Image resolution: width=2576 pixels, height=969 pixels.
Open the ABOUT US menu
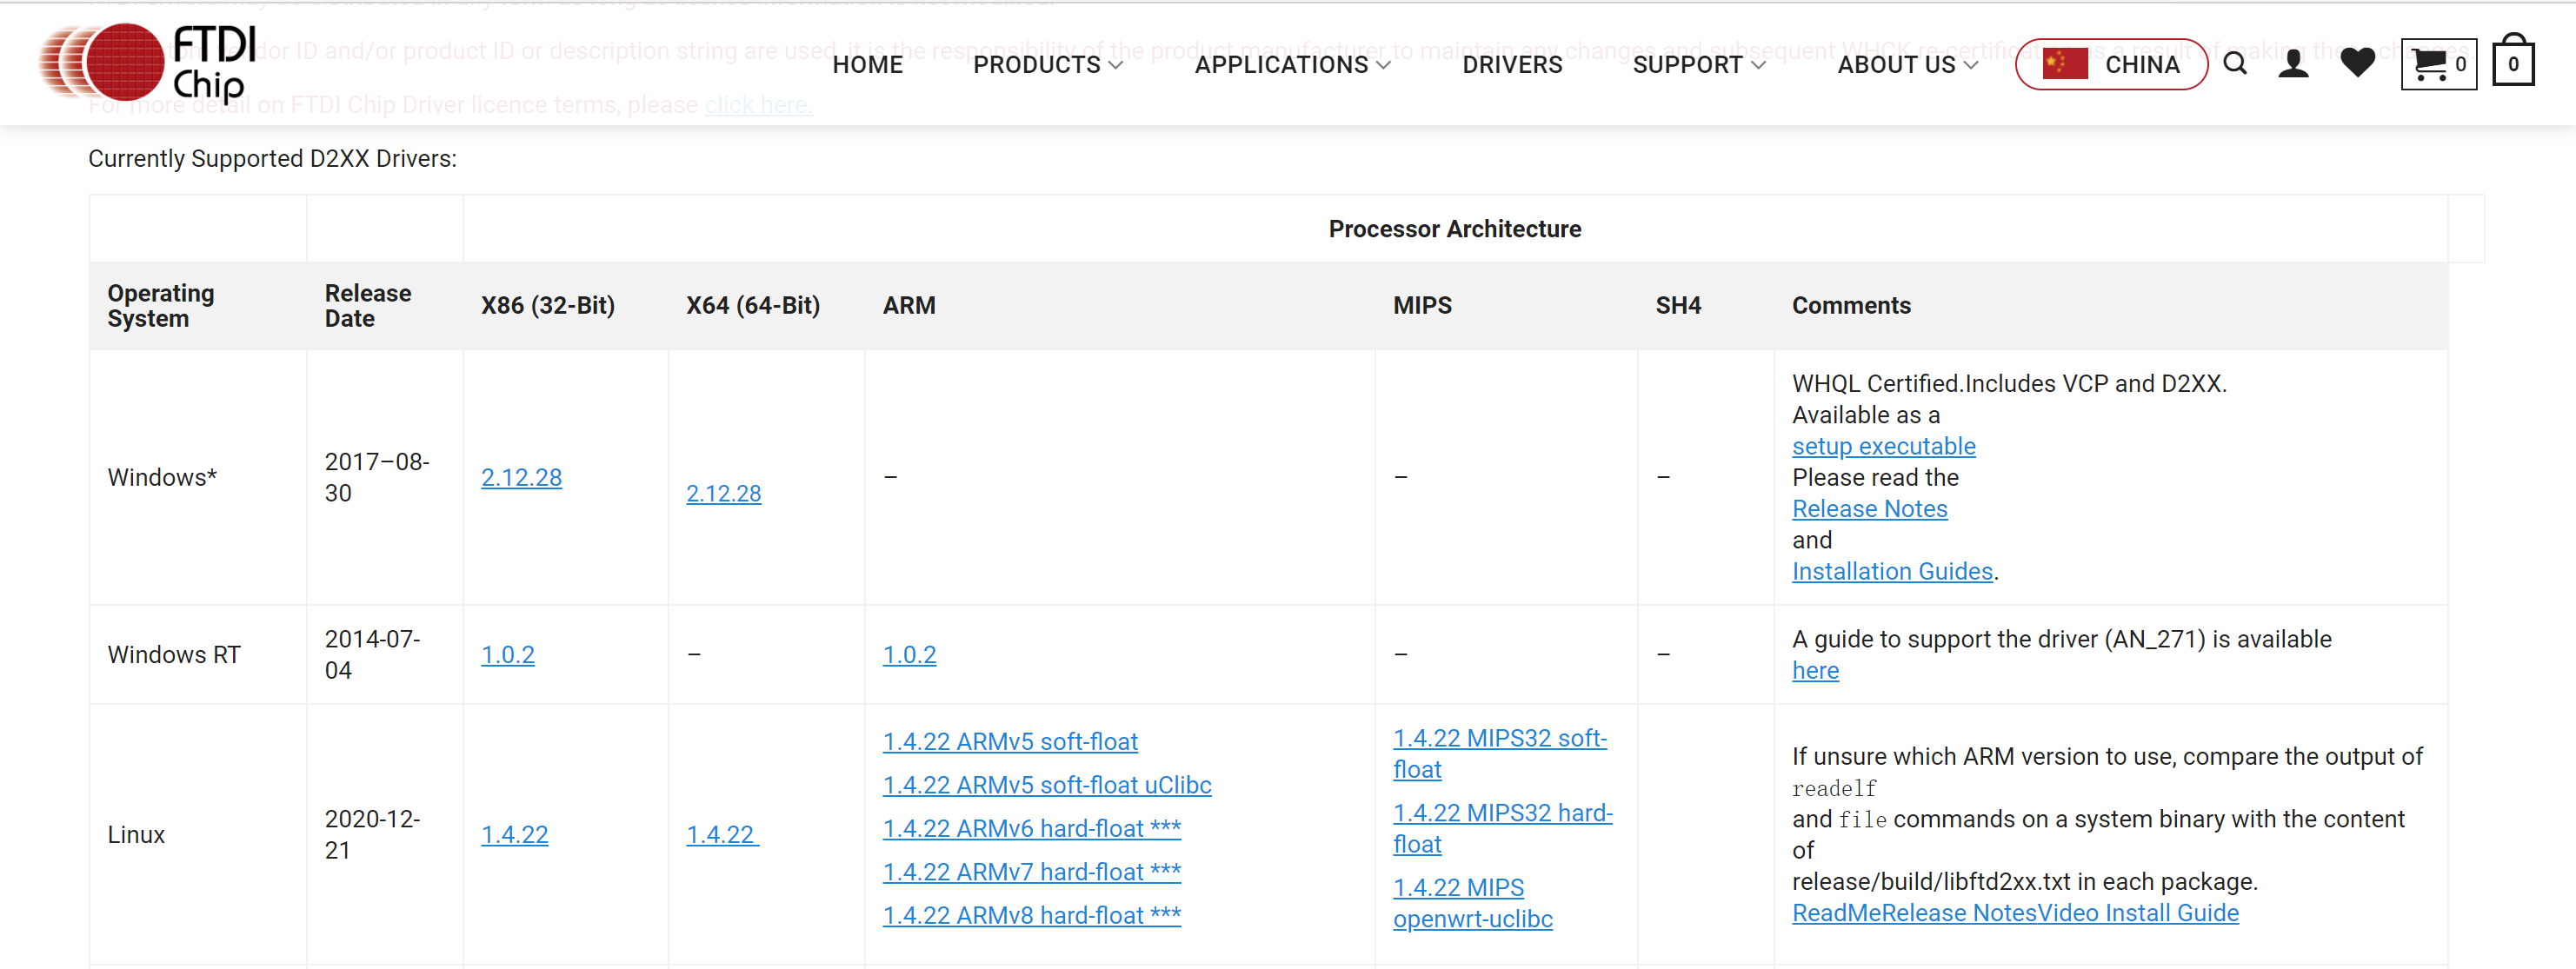coord(1908,64)
